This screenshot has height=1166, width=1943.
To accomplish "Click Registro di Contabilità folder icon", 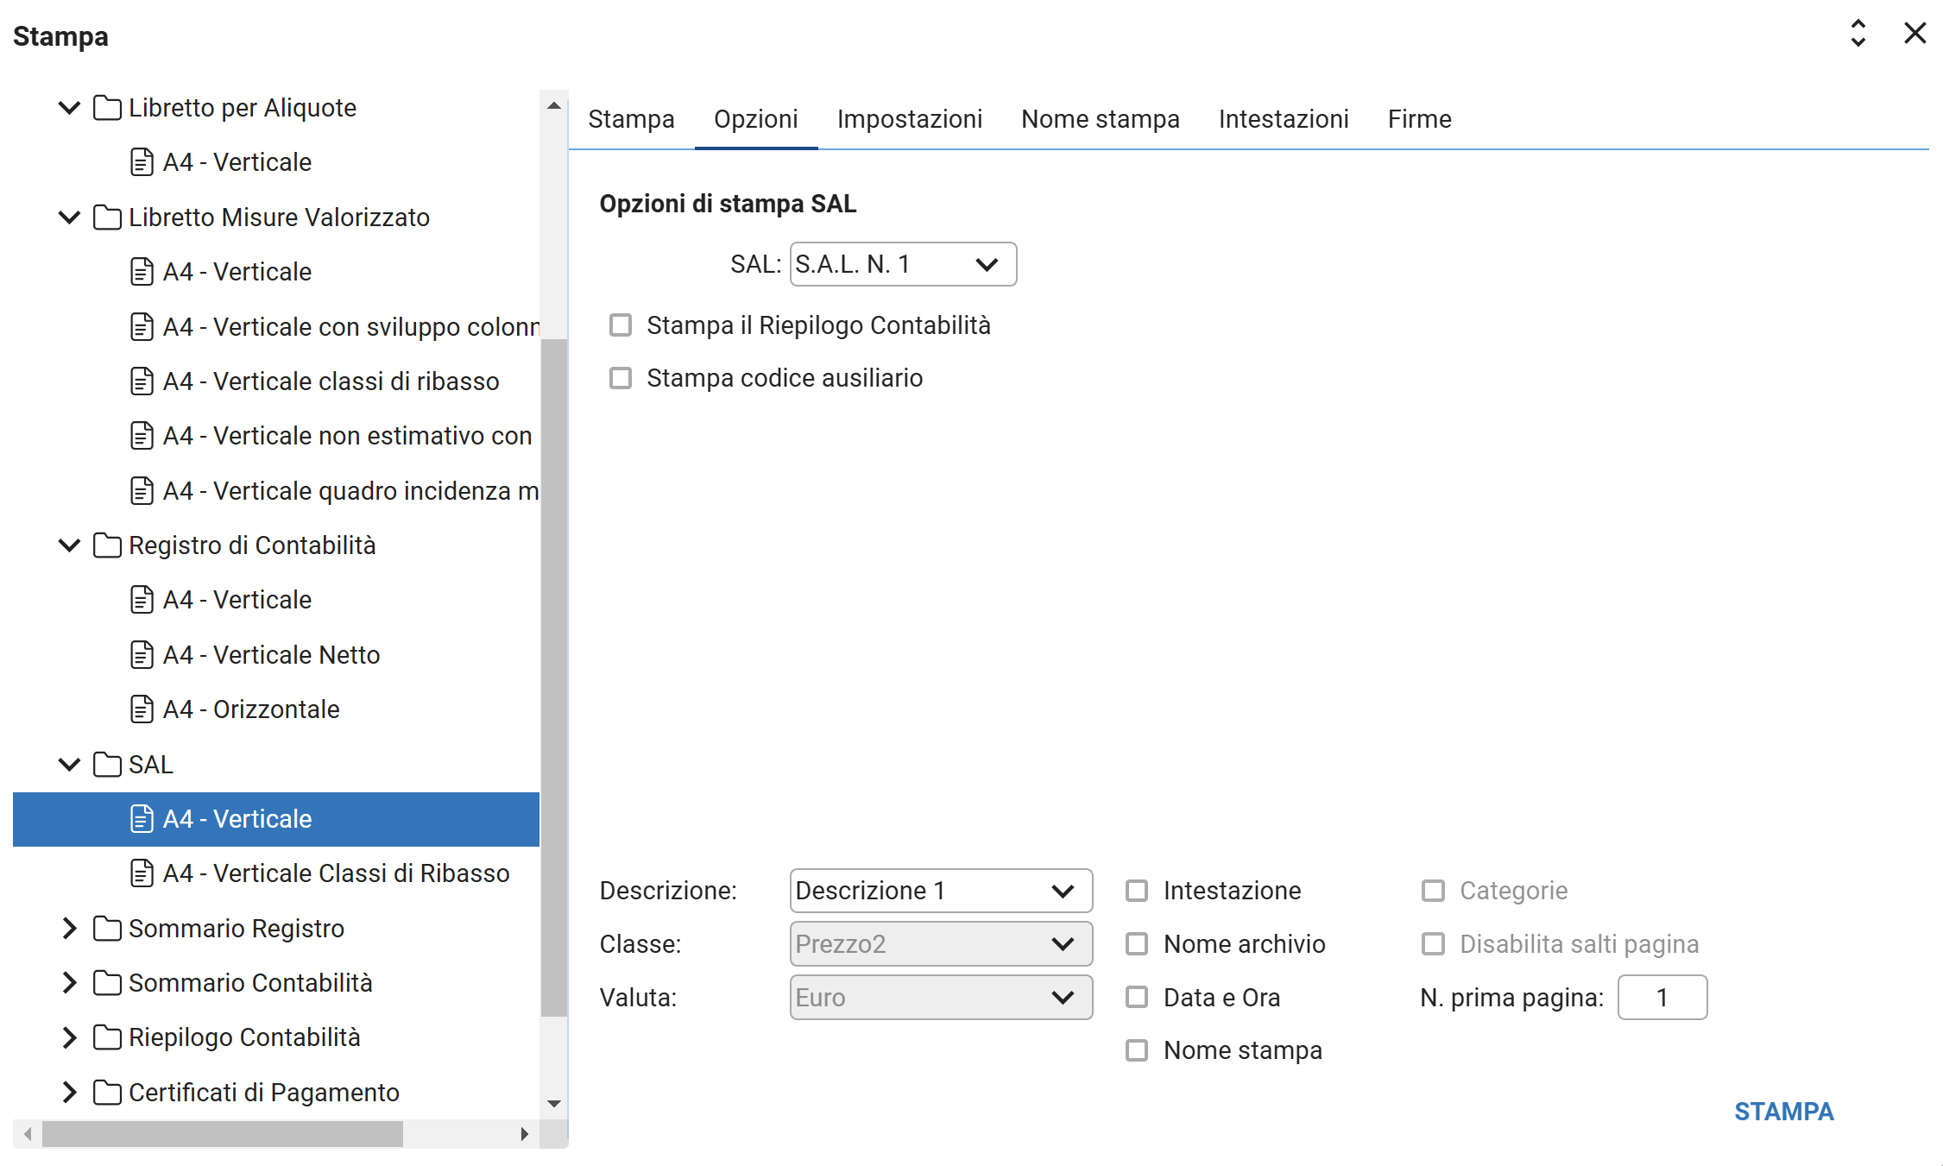I will pyautogui.click(x=107, y=545).
